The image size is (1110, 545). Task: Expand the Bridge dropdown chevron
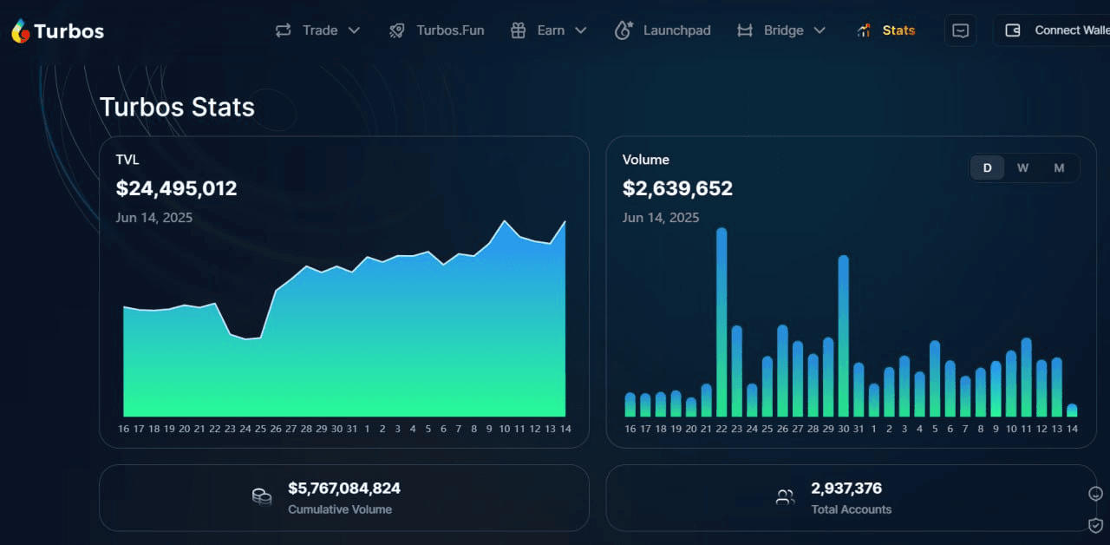819,30
